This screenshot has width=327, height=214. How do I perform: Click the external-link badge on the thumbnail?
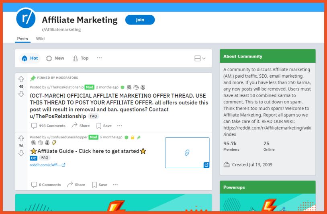click(206, 165)
